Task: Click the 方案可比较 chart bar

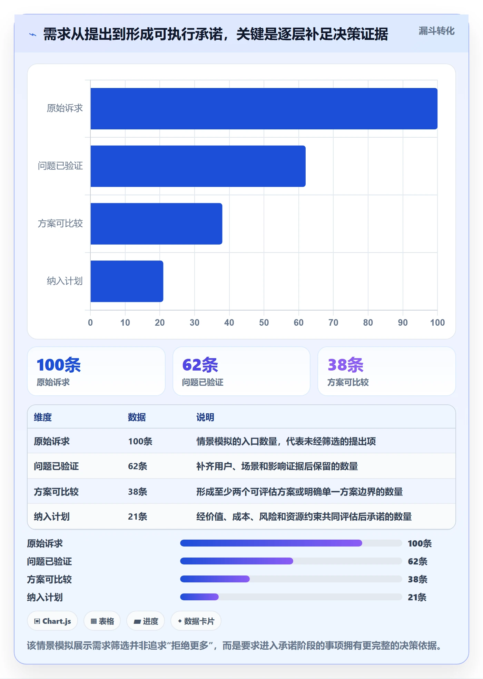Action: pyautogui.click(x=156, y=224)
